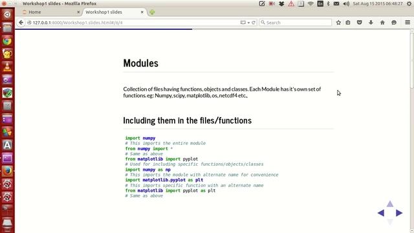The image size is (414, 233).
Task: Click heading 'Including them in the files/functions'
Action: point(187,120)
